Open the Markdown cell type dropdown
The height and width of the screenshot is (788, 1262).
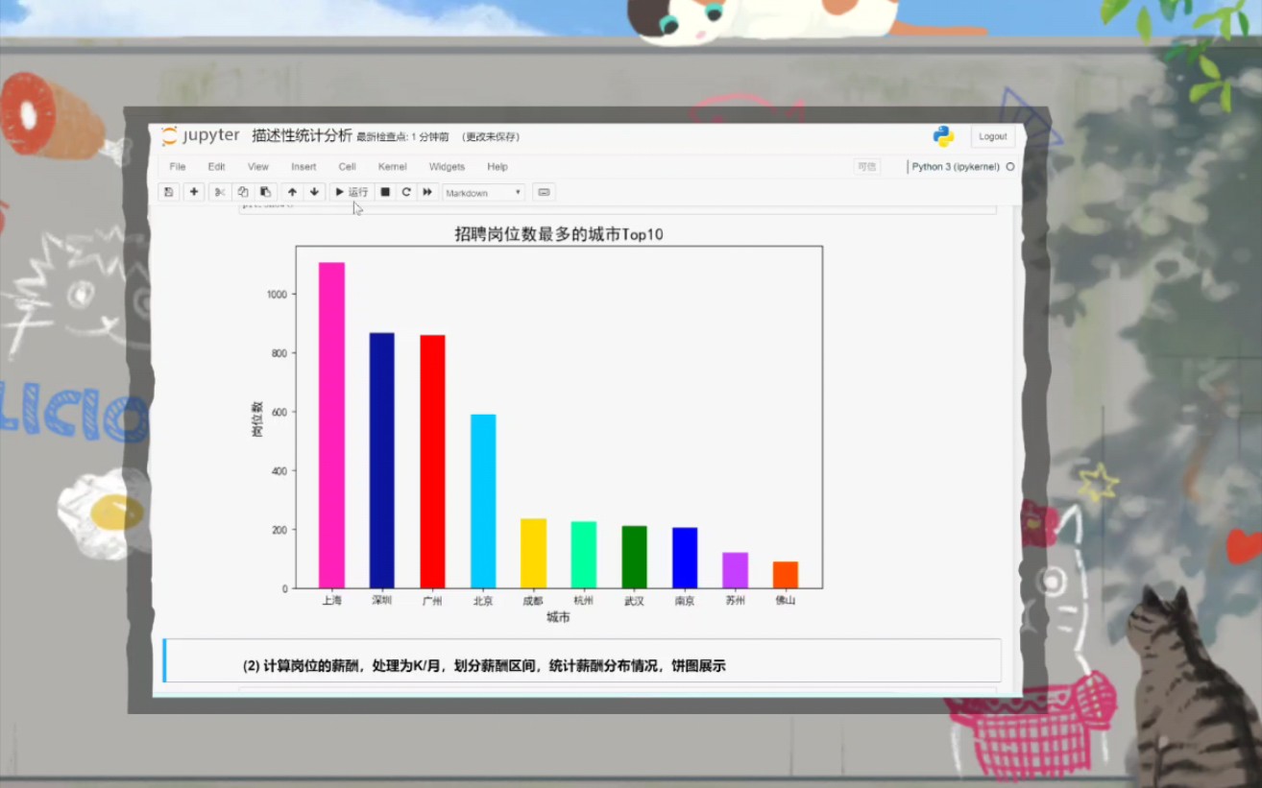[482, 192]
